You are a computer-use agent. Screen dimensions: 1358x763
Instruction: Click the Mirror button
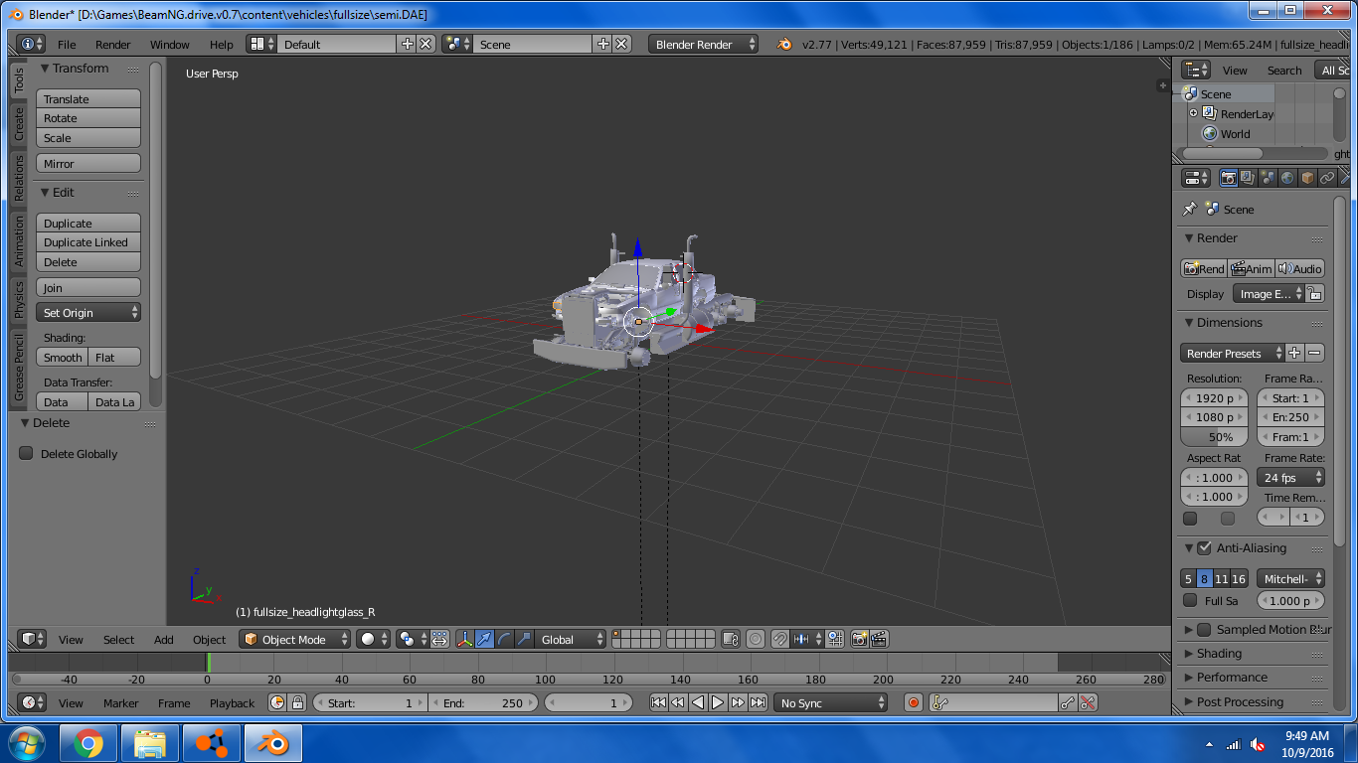pyautogui.click(x=88, y=163)
